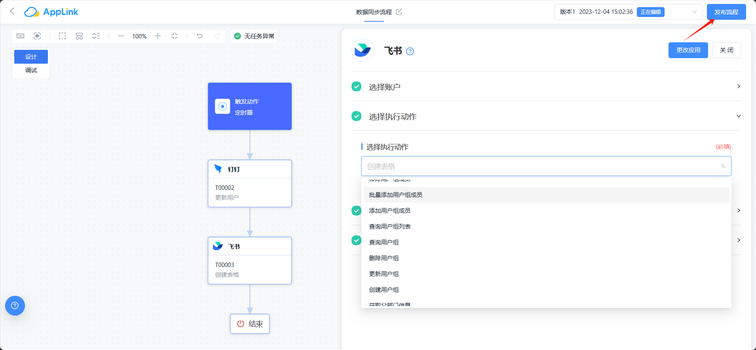Expand the 选择账户 section

pos(546,87)
